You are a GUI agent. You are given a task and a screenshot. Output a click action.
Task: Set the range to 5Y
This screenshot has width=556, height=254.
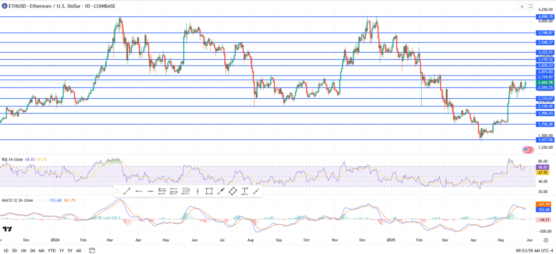(70, 250)
